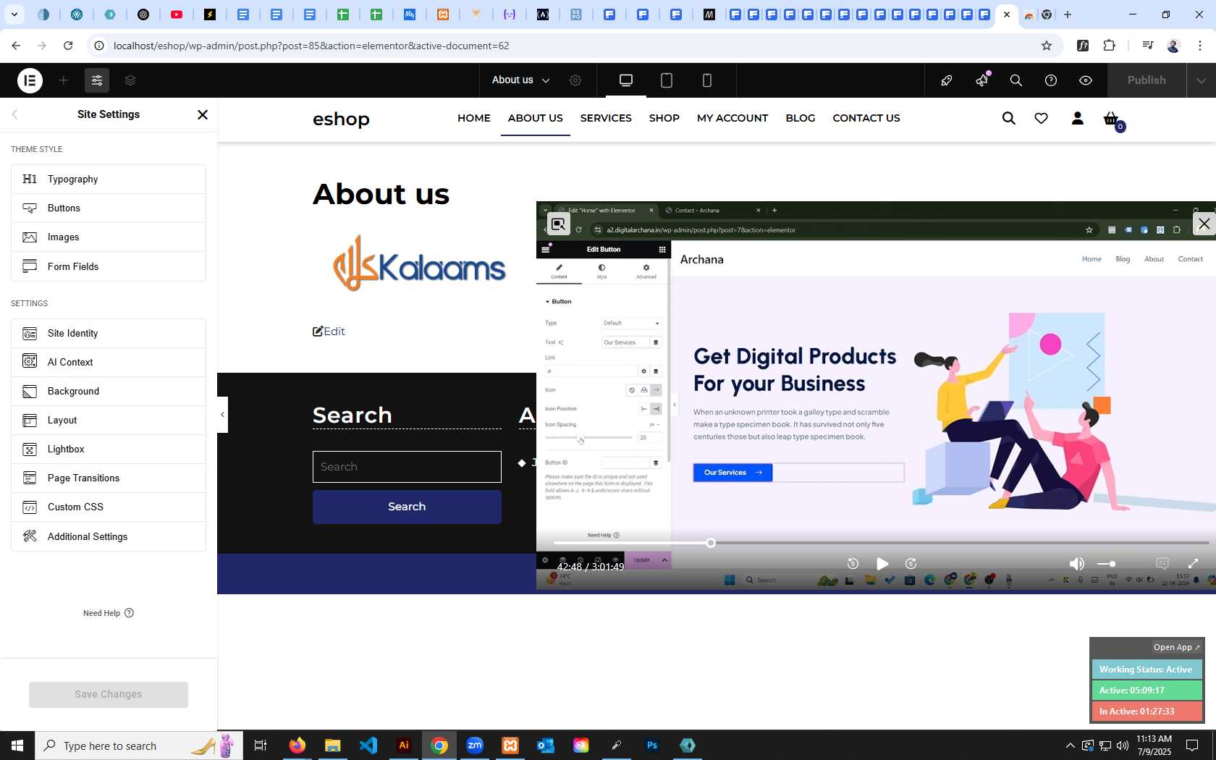Open the Elementor logo menu

(30, 80)
